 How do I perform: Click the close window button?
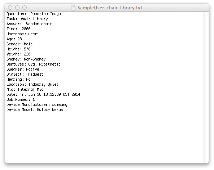[x=10, y=8]
